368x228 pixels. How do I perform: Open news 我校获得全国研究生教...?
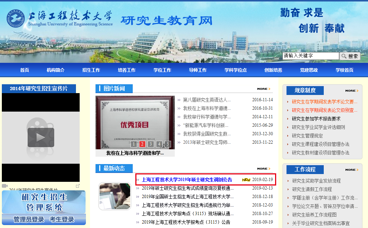pyautogui.click(x=207, y=134)
